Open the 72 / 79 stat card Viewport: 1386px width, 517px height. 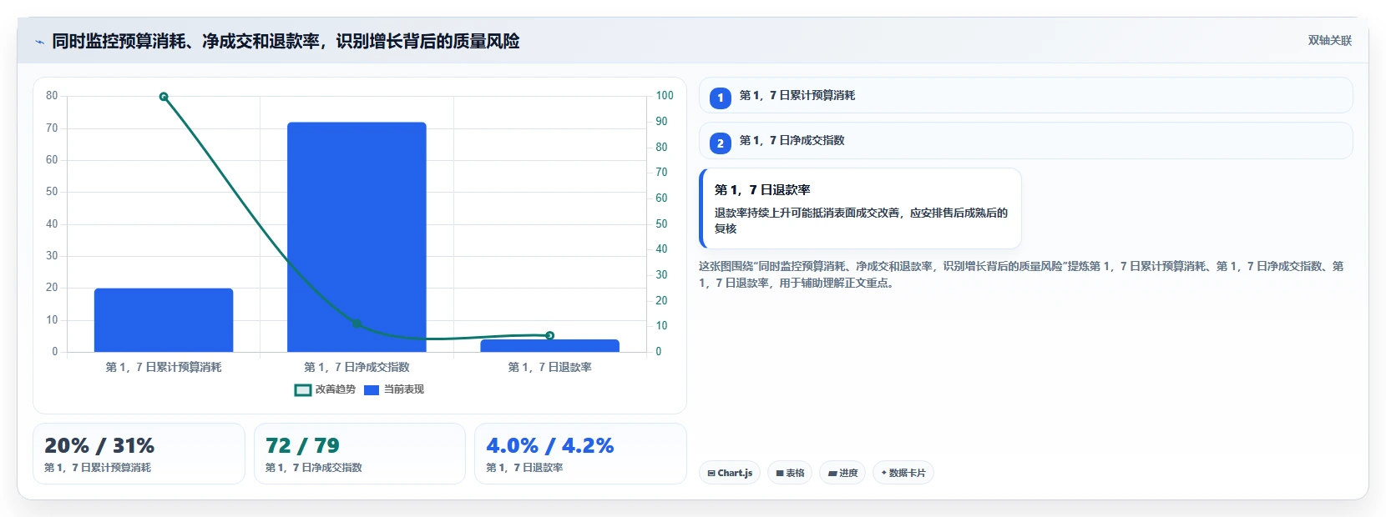(x=360, y=454)
